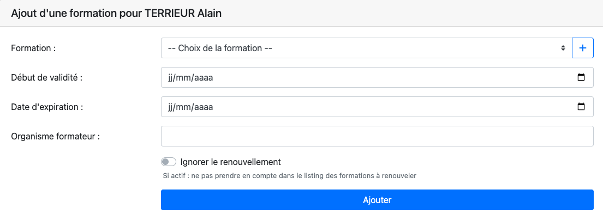Viewport: 603px width, 220px height.
Task: Open calendar picker for Début de validité
Action: pos(581,77)
